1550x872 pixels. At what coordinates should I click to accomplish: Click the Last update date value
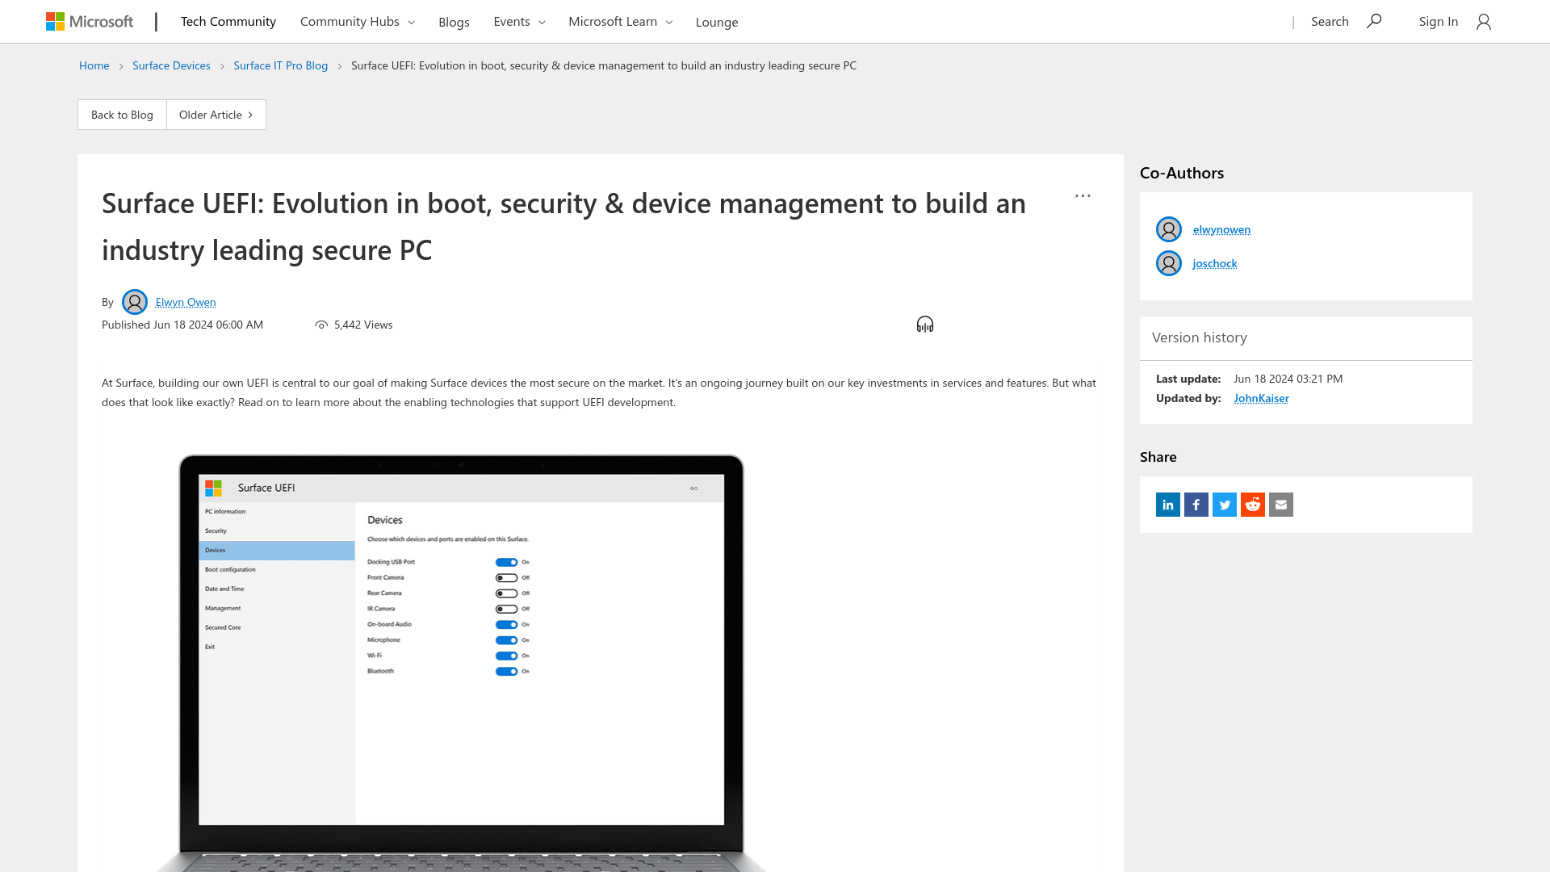(1288, 379)
